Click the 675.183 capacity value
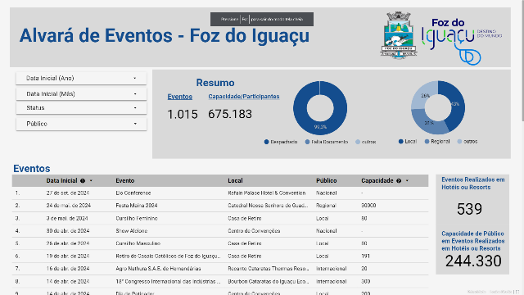This screenshot has height=295, width=524. pyautogui.click(x=230, y=114)
